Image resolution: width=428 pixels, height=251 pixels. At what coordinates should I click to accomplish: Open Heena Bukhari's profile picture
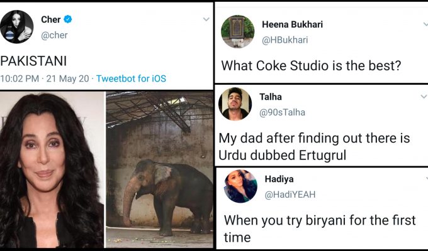pyautogui.click(x=238, y=32)
